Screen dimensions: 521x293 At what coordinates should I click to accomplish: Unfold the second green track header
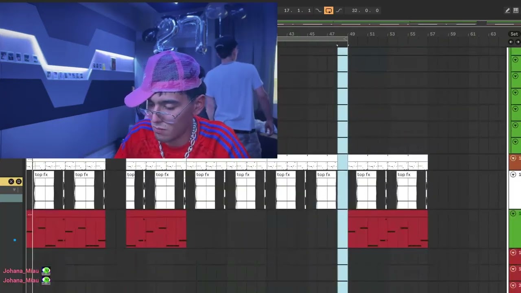tap(515, 76)
